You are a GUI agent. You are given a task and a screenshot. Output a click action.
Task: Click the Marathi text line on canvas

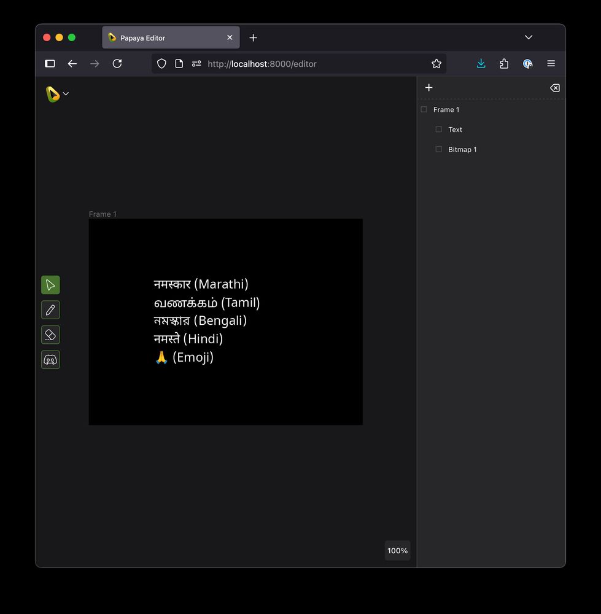pos(201,284)
